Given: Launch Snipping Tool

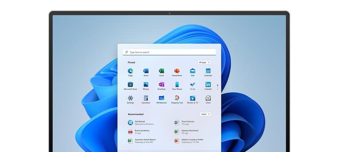Looking at the screenshot, I should [x=177, y=100].
